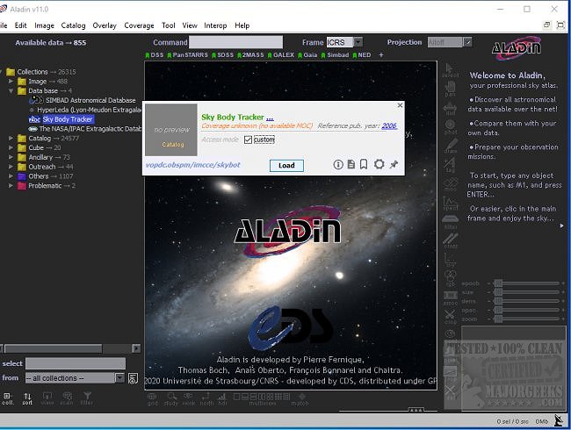571x430 pixels.
Task: Select the crop scissors tool
Action: [450, 317]
